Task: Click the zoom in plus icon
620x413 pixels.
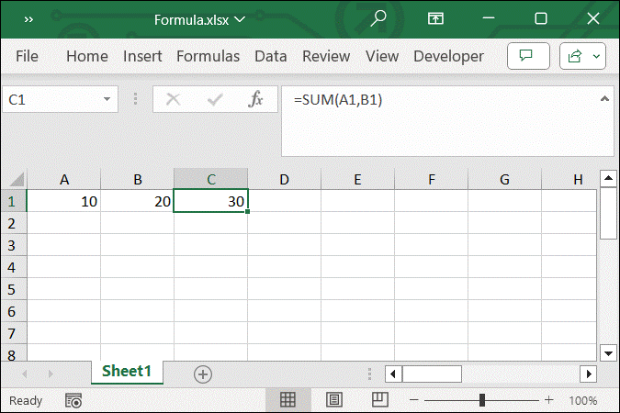Action: [549, 400]
